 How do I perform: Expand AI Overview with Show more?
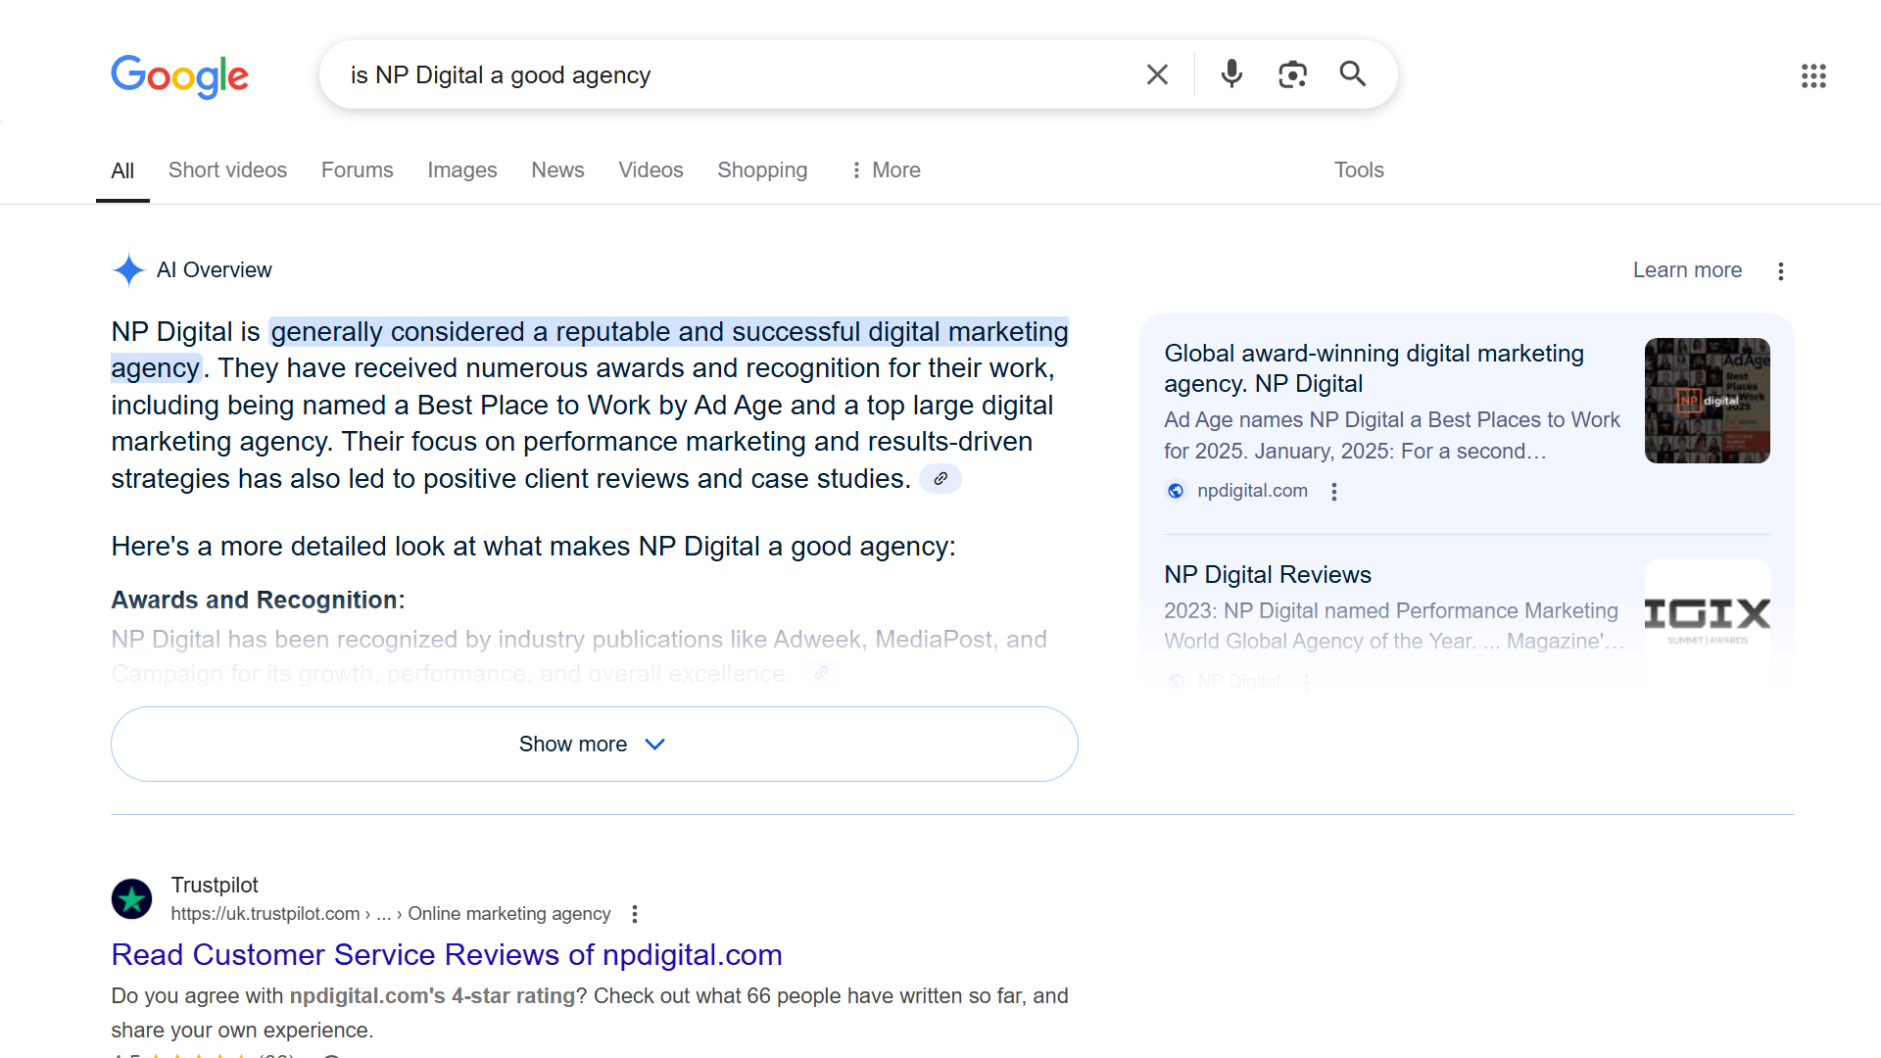594,744
